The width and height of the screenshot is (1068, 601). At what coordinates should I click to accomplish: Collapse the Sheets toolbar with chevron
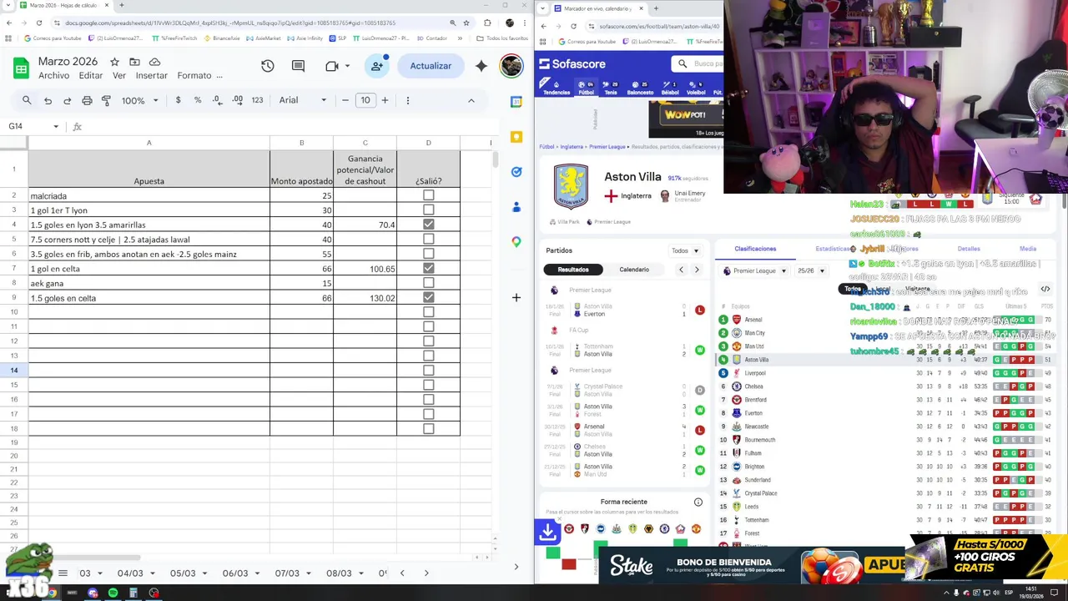[471, 100]
